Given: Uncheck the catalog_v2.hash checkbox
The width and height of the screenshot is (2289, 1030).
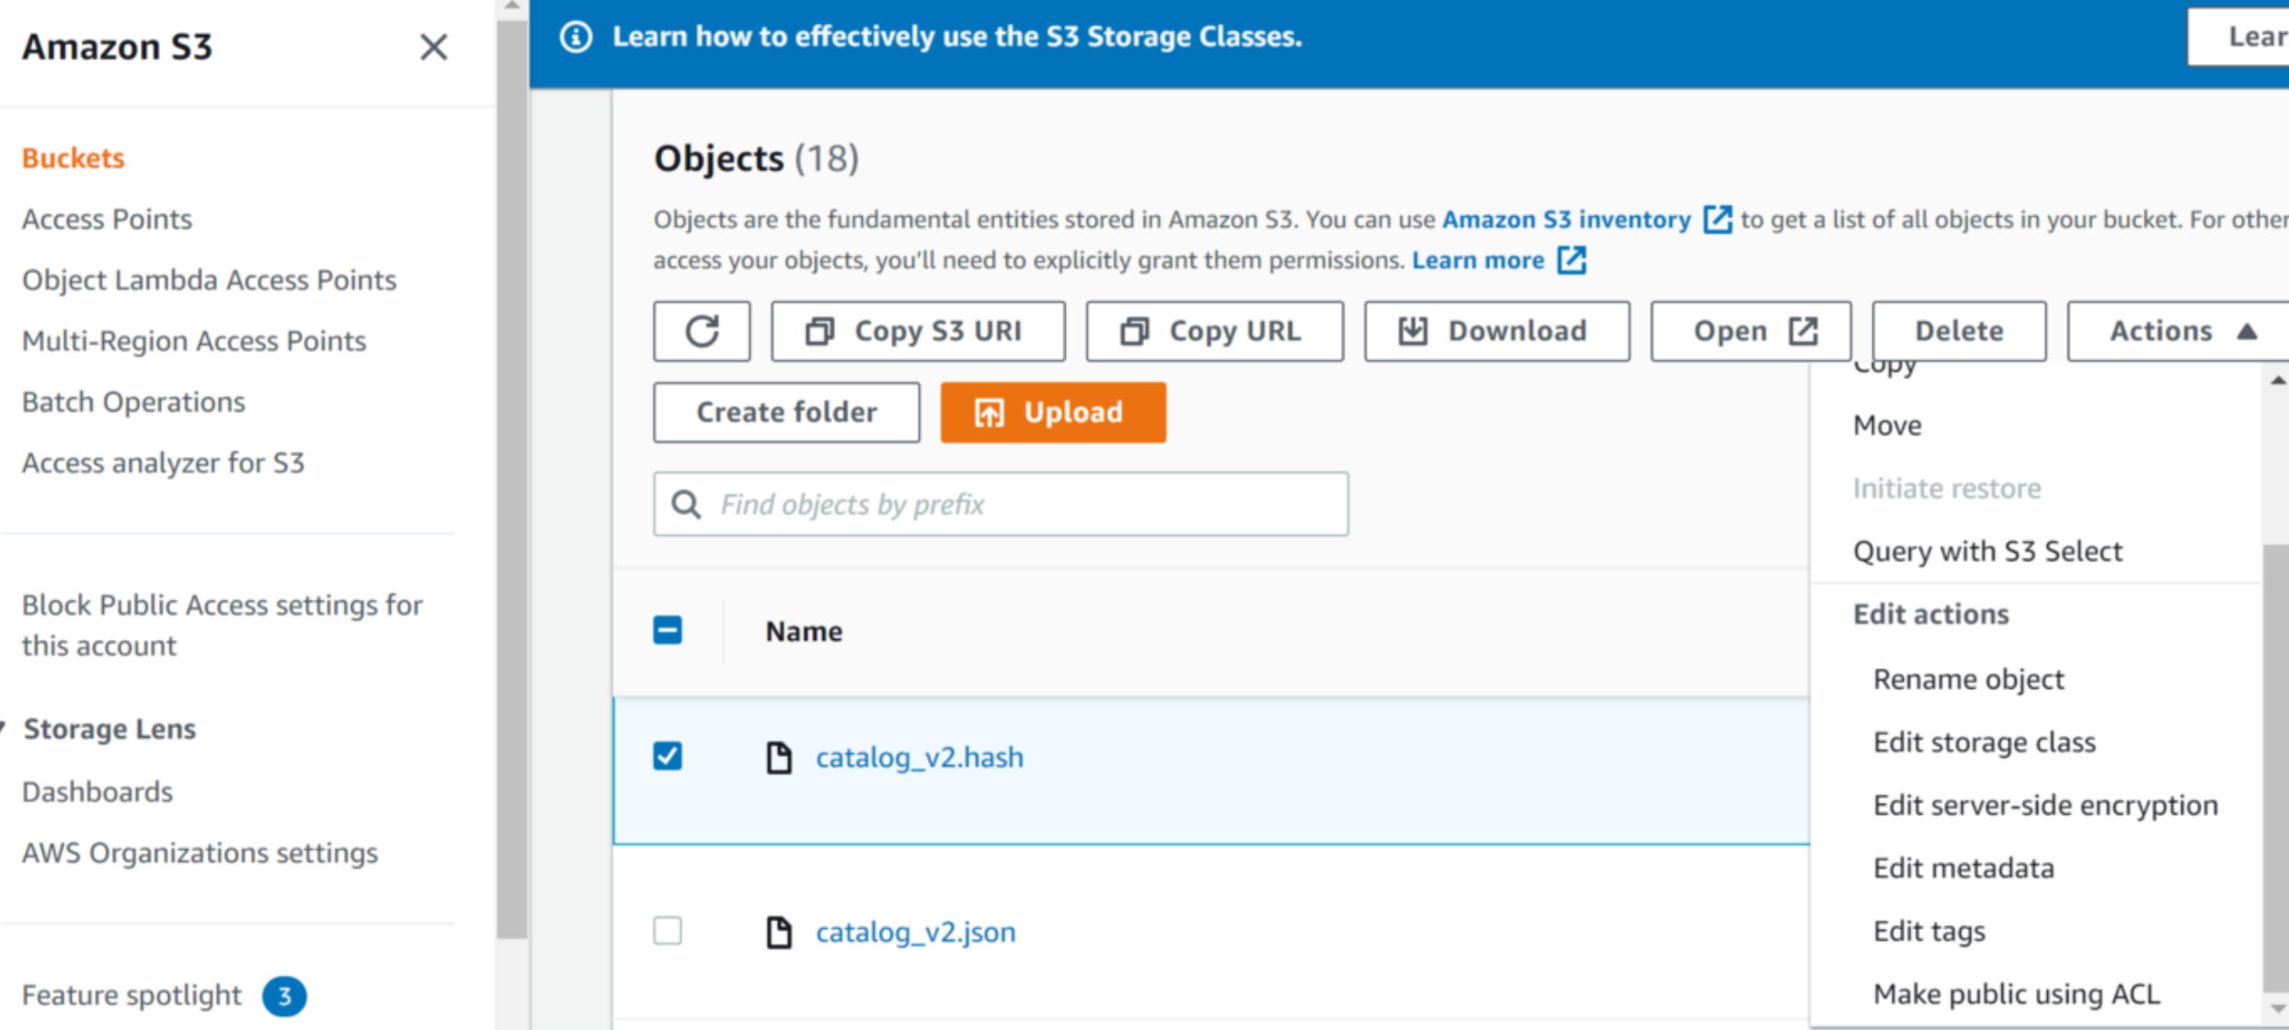Looking at the screenshot, I should pos(668,757).
